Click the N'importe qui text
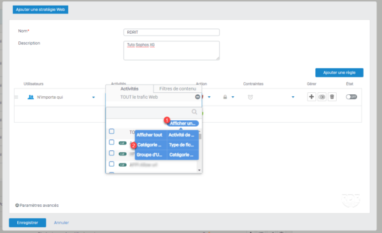Viewport: 382px width, 233px height. pyautogui.click(x=50, y=97)
